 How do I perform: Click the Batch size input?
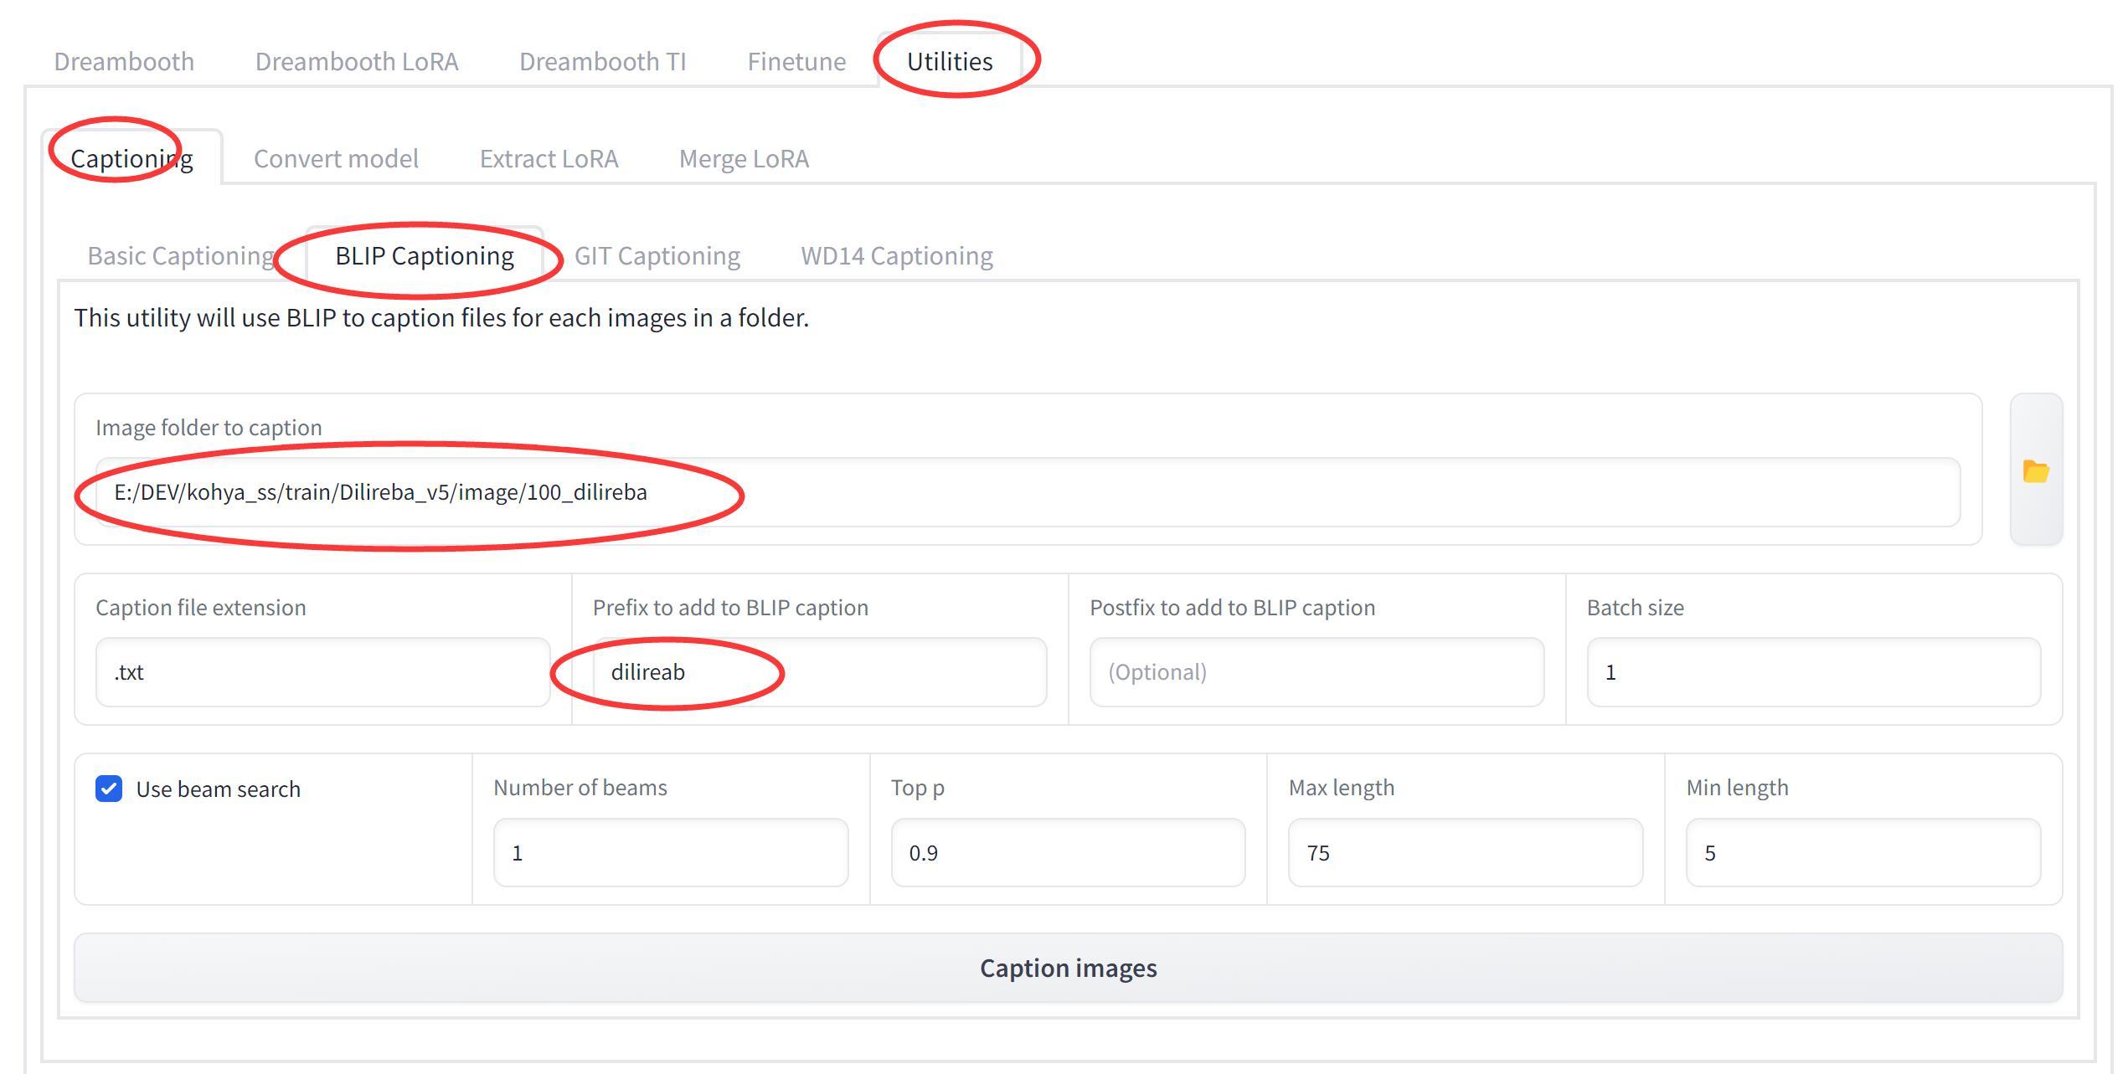pyautogui.click(x=1813, y=672)
